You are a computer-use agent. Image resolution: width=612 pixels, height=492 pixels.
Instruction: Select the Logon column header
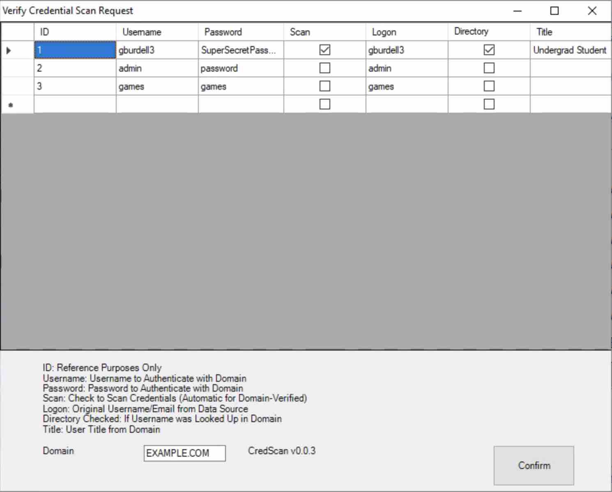[406, 32]
